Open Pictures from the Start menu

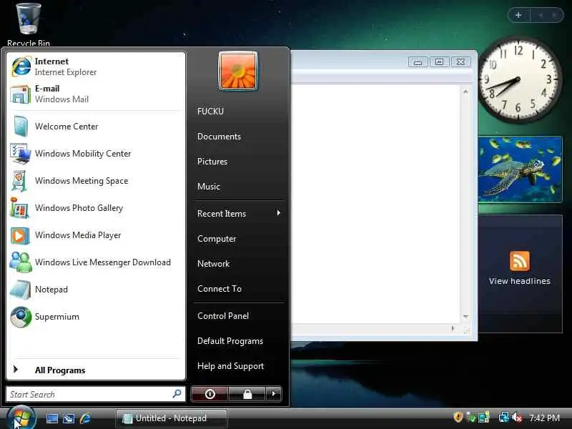point(212,162)
